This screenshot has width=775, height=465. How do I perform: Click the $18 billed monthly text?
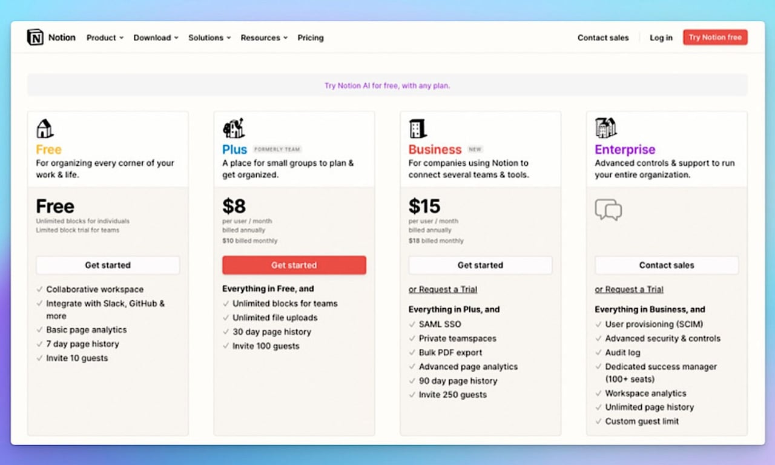click(436, 241)
